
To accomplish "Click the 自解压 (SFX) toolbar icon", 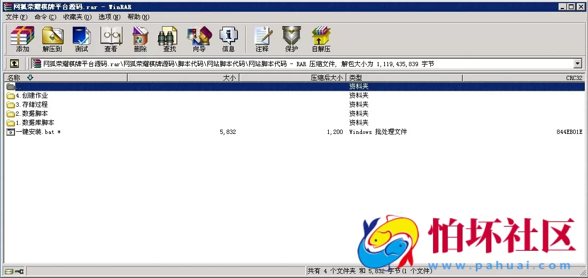I will coord(321,39).
